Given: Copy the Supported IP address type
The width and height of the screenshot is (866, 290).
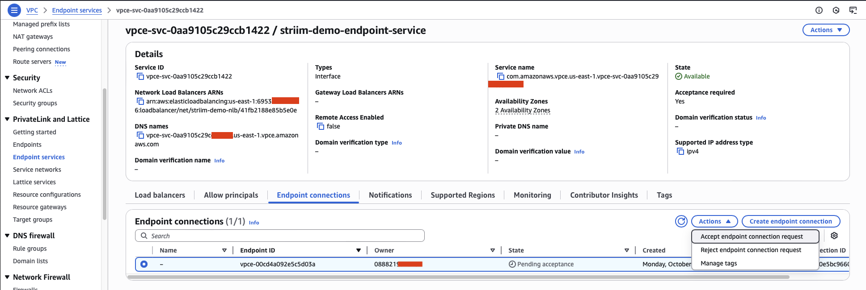Looking at the screenshot, I should pyautogui.click(x=680, y=151).
